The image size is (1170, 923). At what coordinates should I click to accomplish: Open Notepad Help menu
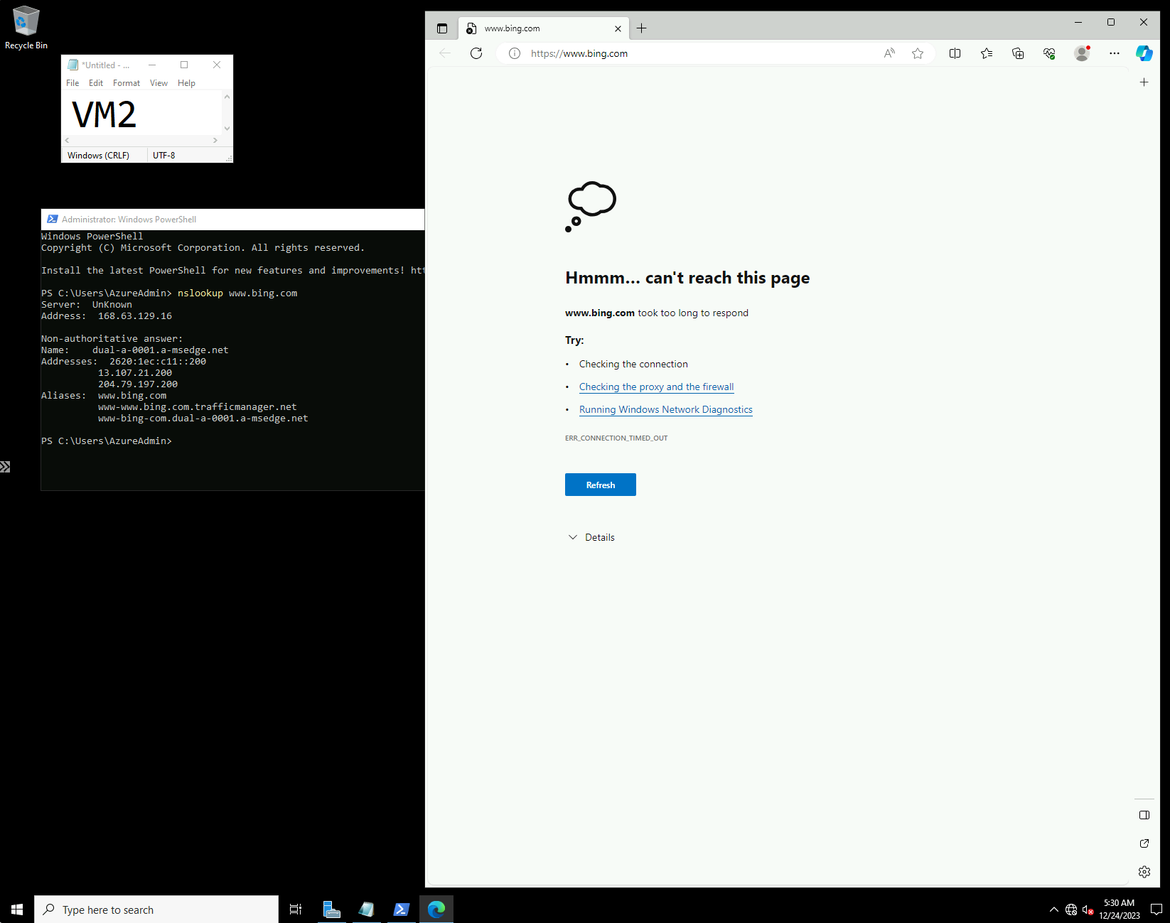[186, 83]
